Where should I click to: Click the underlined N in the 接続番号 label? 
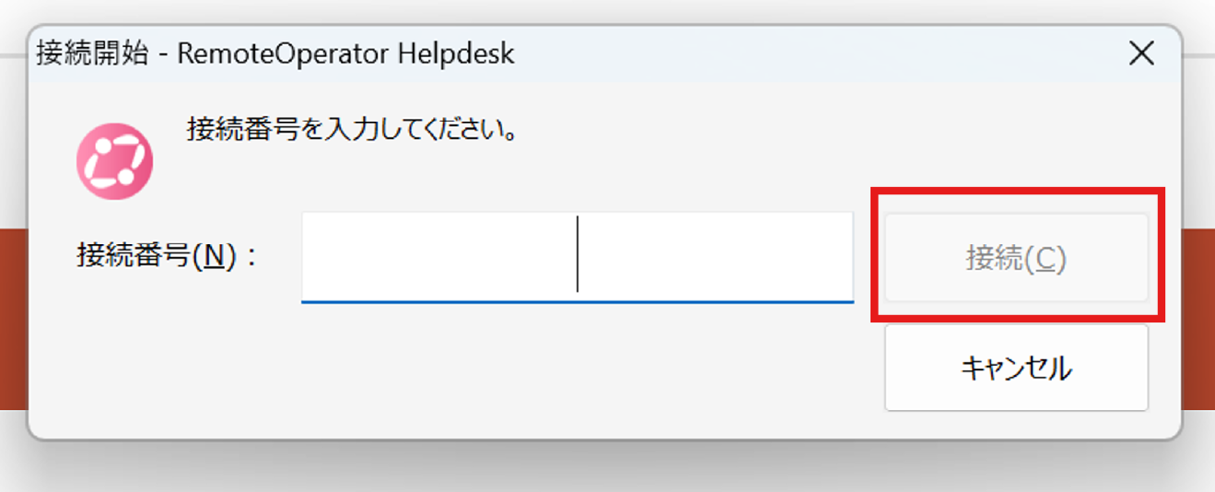click(x=215, y=256)
